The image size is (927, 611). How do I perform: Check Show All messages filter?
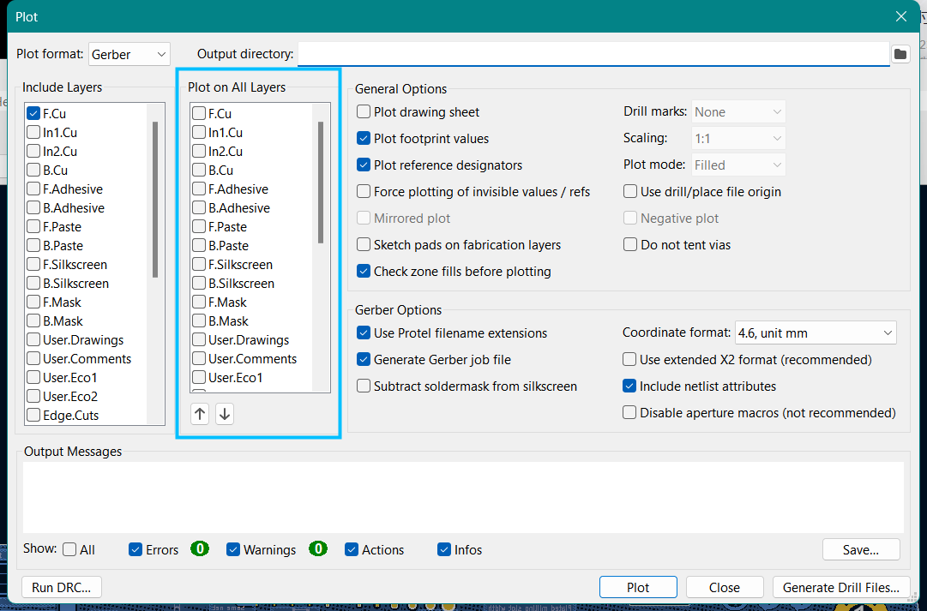69,549
